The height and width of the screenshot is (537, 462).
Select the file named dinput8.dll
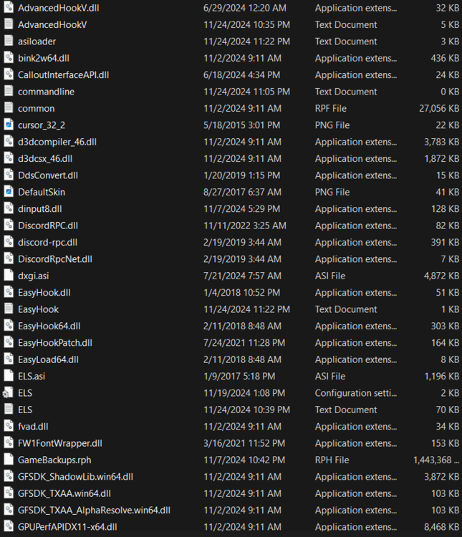tap(40, 209)
